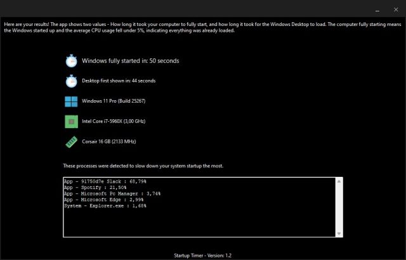This screenshot has height=260, width=406.
Task: Click scroll down arrow in process list
Action: [x=339, y=233]
